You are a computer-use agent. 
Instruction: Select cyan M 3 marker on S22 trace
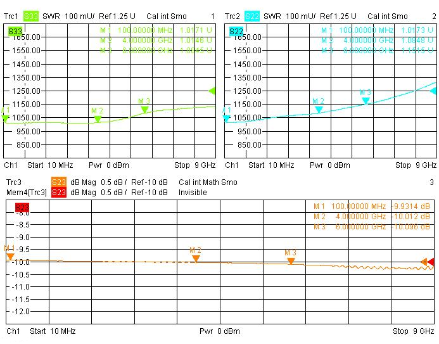tap(366, 100)
